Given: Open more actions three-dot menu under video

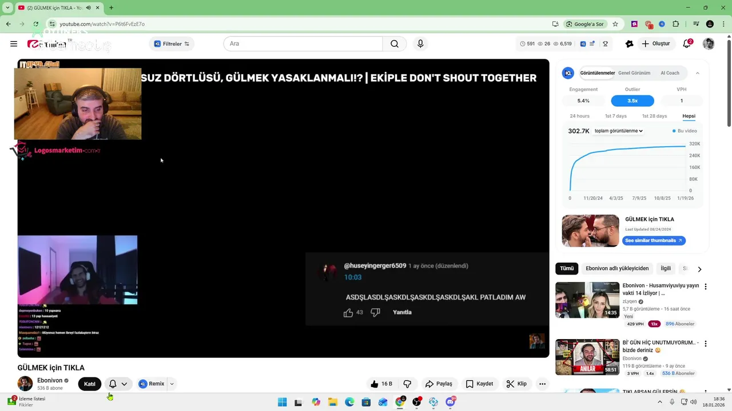Looking at the screenshot, I should point(542,384).
